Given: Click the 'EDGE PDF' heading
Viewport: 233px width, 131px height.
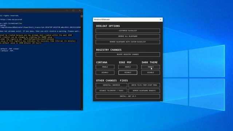Looking at the screenshot, I should click(125, 62).
